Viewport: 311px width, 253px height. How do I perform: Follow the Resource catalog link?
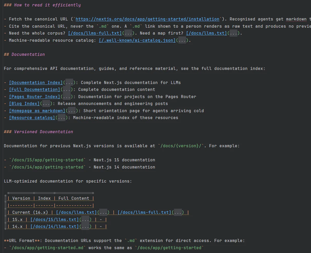(32, 118)
